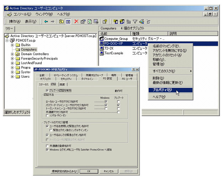Toggle Preboot checkbox for password domain user

118,105
